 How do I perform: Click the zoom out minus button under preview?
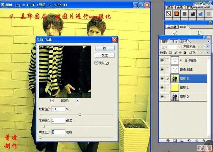tap(52, 101)
